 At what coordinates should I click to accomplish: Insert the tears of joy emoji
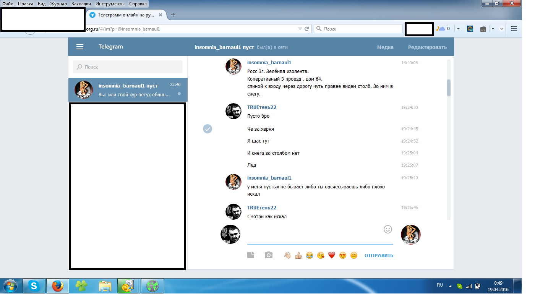tap(310, 255)
